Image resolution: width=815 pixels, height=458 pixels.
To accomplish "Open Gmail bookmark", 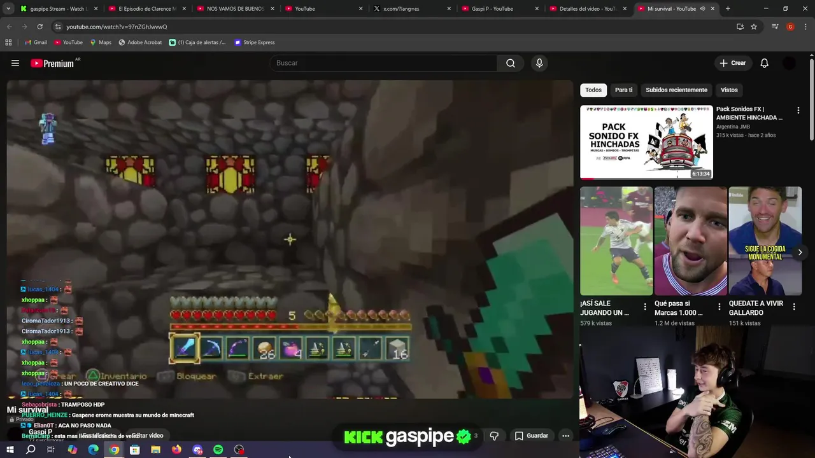I will pos(36,42).
